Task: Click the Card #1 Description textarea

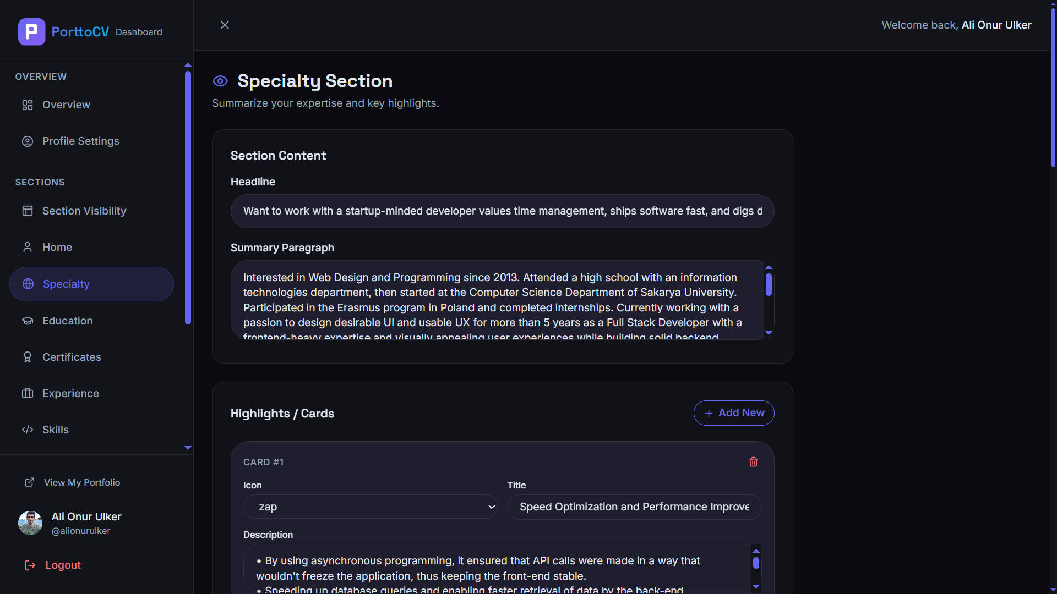Action: [x=497, y=569]
